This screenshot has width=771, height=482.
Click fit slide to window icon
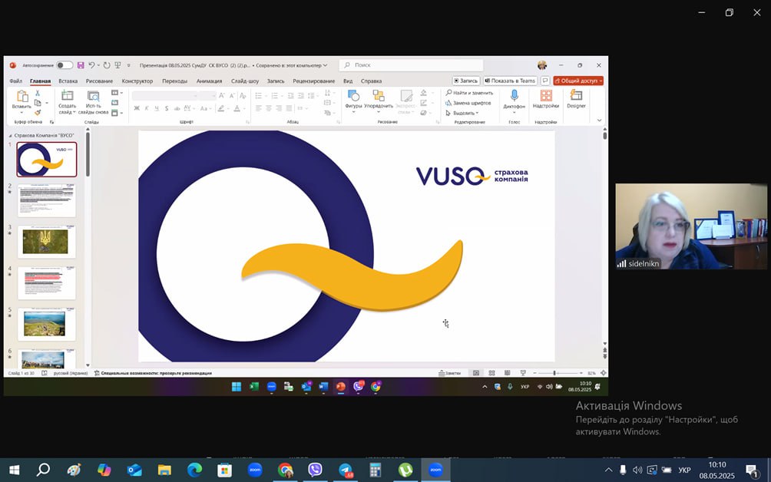pos(604,373)
